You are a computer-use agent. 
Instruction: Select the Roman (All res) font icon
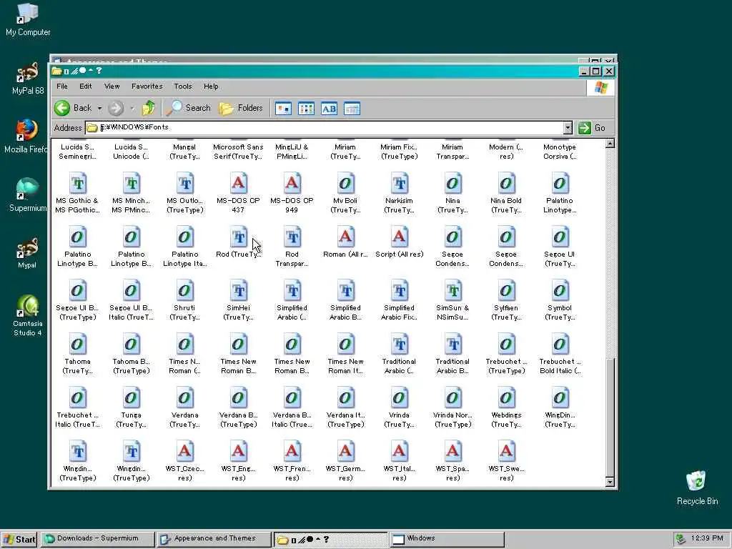(x=345, y=237)
